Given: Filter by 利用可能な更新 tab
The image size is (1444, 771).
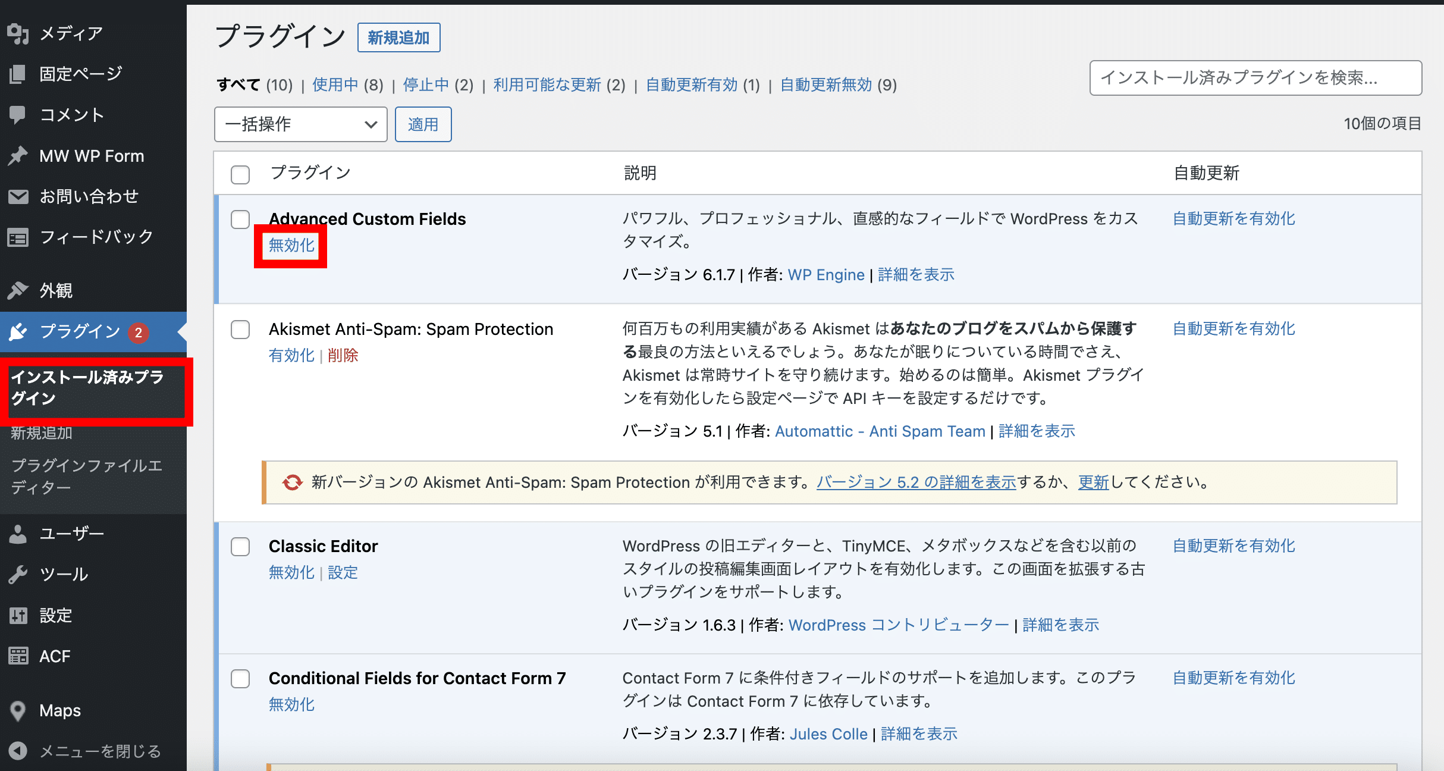Looking at the screenshot, I should 547,85.
